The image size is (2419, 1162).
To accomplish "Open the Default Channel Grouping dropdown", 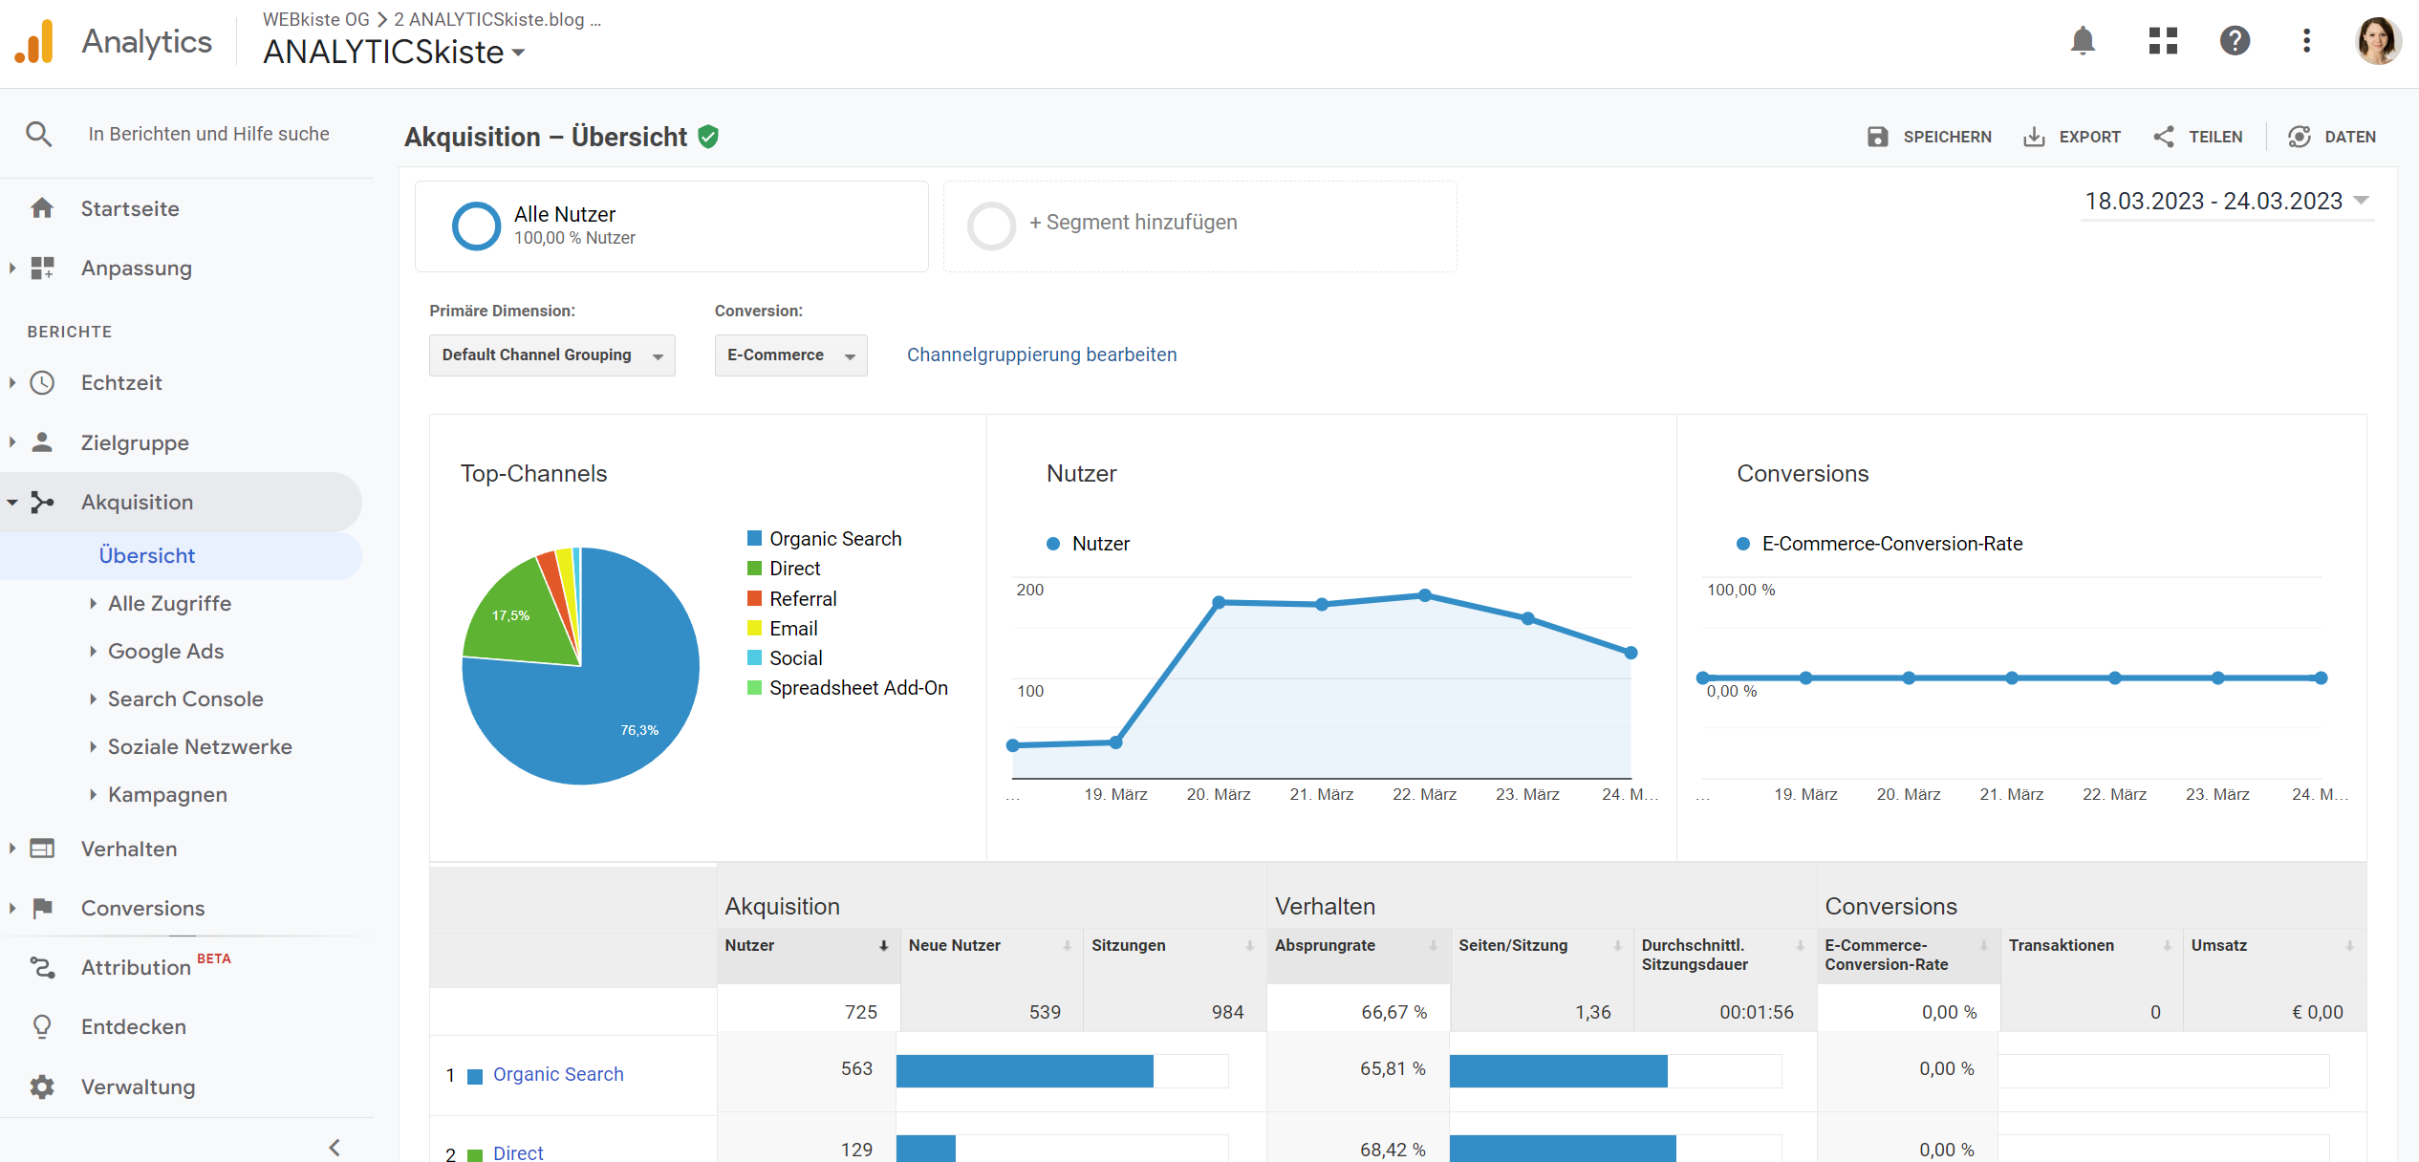I will [x=551, y=355].
